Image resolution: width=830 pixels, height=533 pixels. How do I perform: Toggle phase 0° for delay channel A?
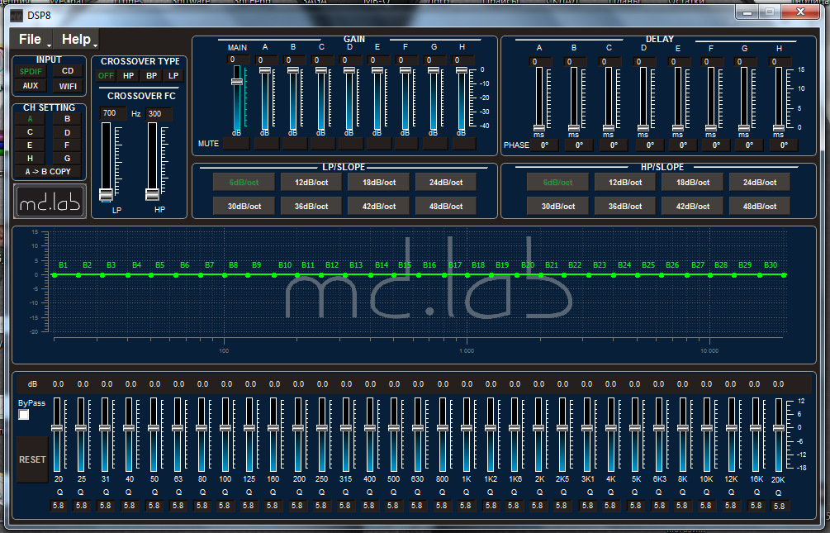click(x=545, y=145)
